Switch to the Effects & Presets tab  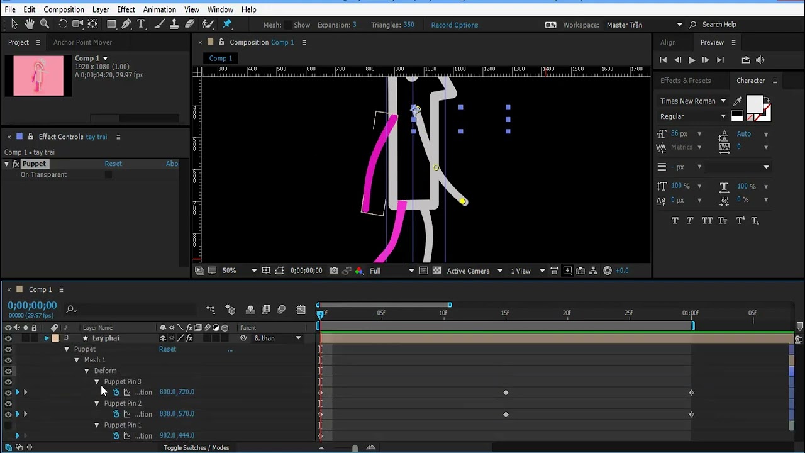click(x=686, y=81)
